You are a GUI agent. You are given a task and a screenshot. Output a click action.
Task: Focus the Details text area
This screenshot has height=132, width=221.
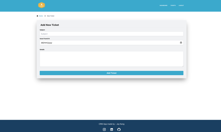coord(112,59)
